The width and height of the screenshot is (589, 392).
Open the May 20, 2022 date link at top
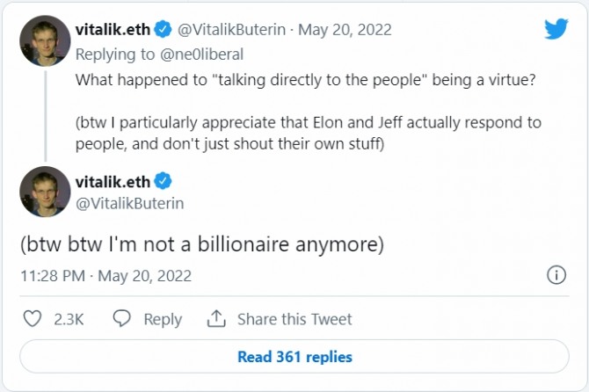tap(347, 30)
